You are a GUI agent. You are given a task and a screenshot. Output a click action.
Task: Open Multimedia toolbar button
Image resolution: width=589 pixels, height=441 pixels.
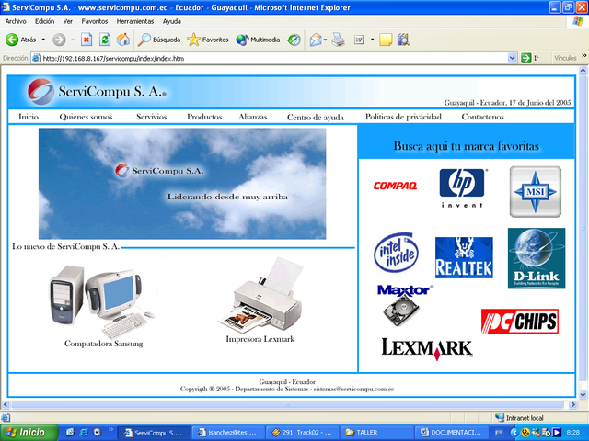[x=258, y=40]
